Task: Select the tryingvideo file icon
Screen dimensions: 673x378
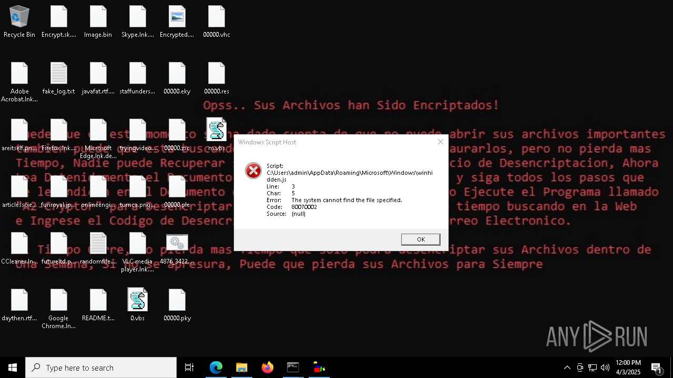Action: (x=138, y=135)
